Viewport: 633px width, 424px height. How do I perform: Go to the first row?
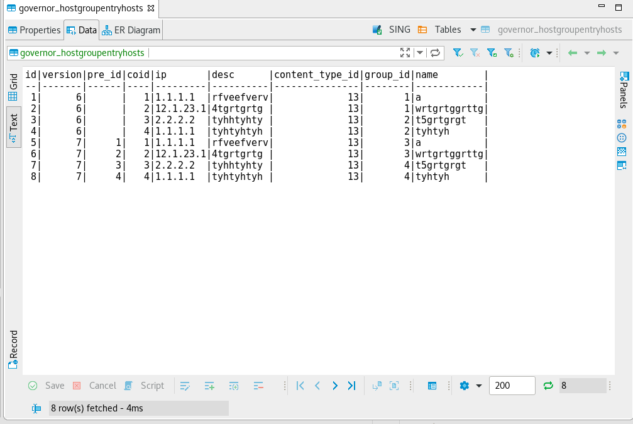click(x=300, y=386)
